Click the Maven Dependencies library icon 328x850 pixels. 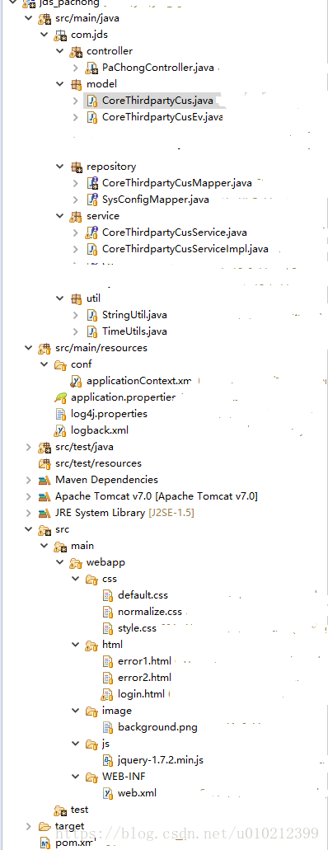44,480
